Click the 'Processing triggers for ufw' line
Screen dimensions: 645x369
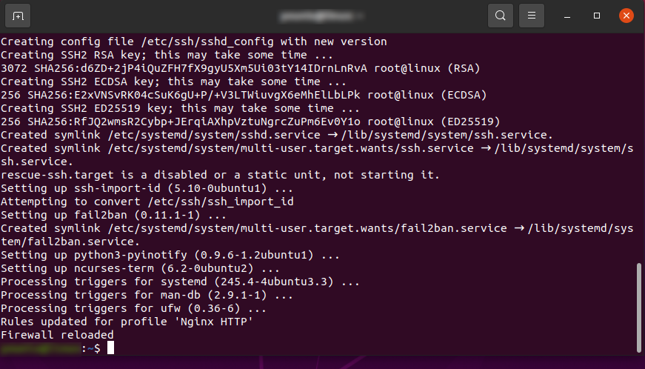pyautogui.click(x=134, y=308)
